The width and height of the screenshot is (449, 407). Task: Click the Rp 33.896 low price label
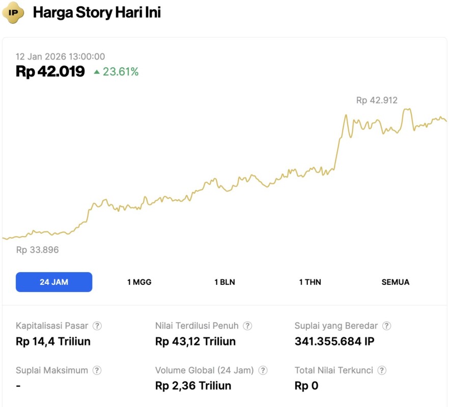click(37, 250)
